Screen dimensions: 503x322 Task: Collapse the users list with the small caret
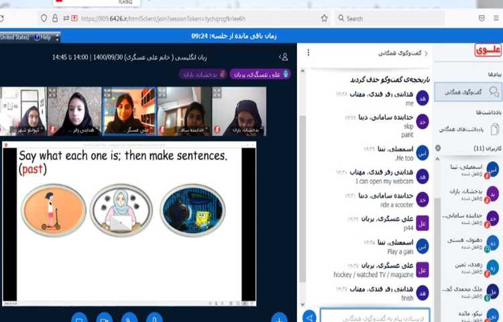click(437, 159)
